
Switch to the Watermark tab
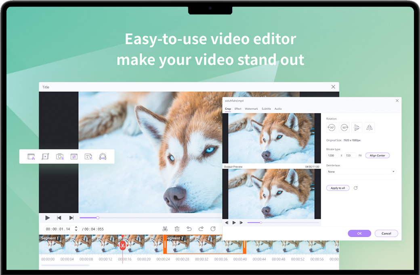(x=251, y=109)
